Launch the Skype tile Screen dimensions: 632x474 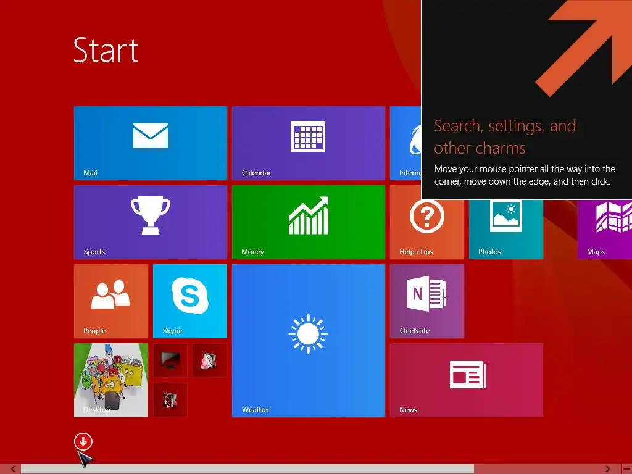[x=190, y=301]
